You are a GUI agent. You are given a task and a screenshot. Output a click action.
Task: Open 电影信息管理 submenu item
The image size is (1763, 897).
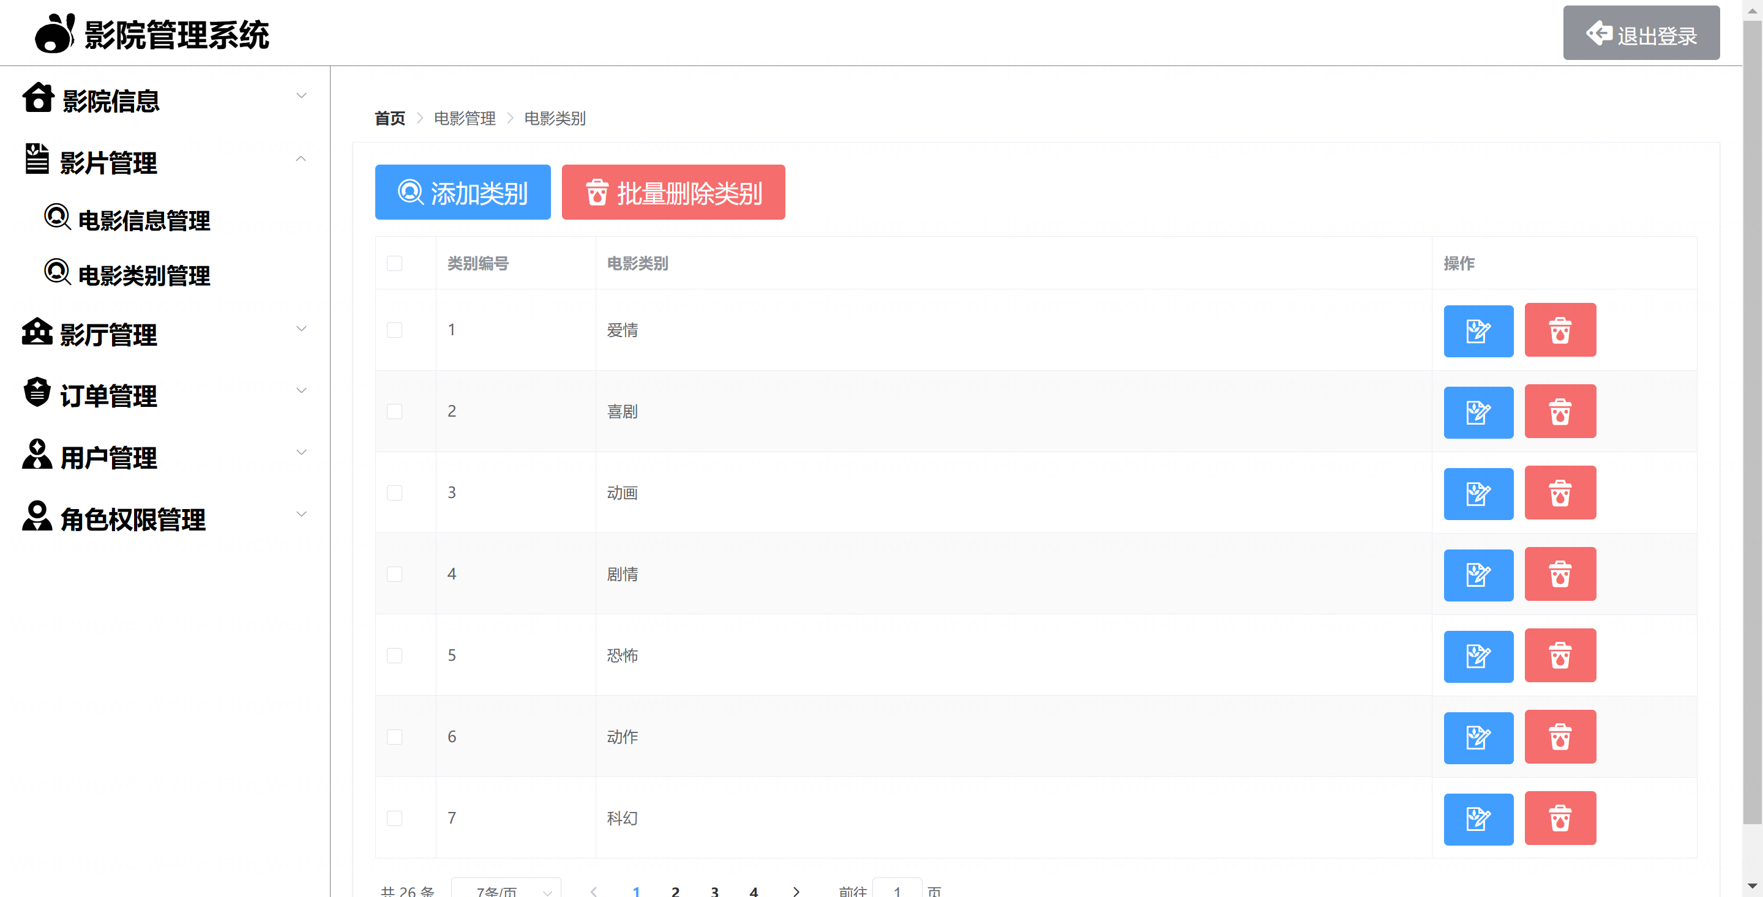[x=144, y=220]
